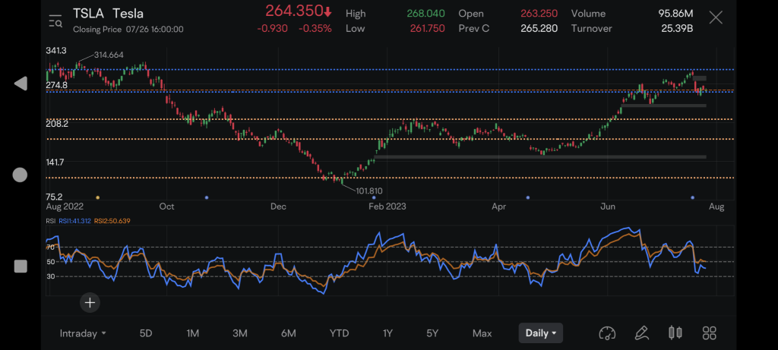
Task: Tap the Turnover value 25.39B
Action: [677, 29]
